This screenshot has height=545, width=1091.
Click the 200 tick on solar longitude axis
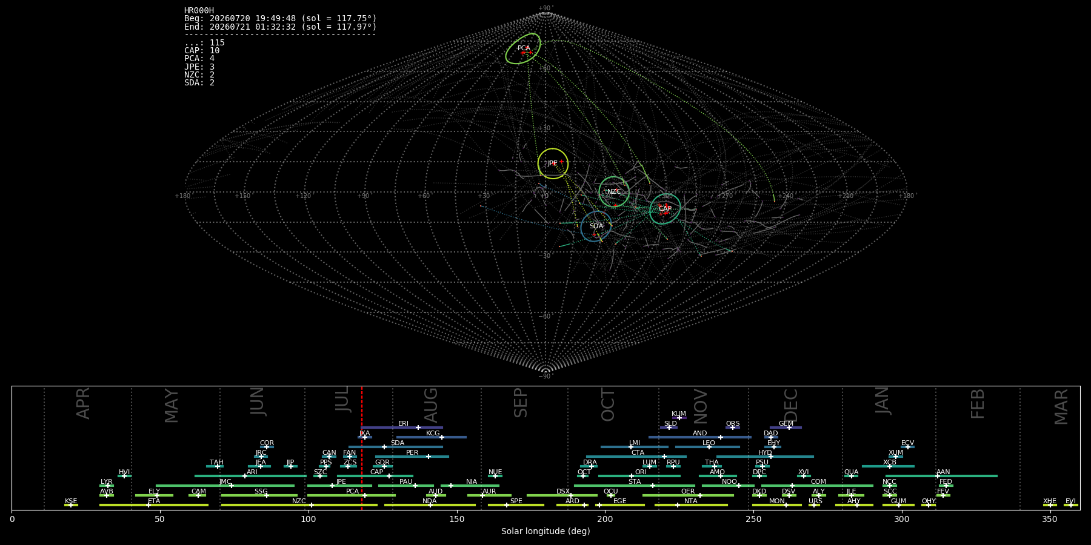pyautogui.click(x=605, y=519)
